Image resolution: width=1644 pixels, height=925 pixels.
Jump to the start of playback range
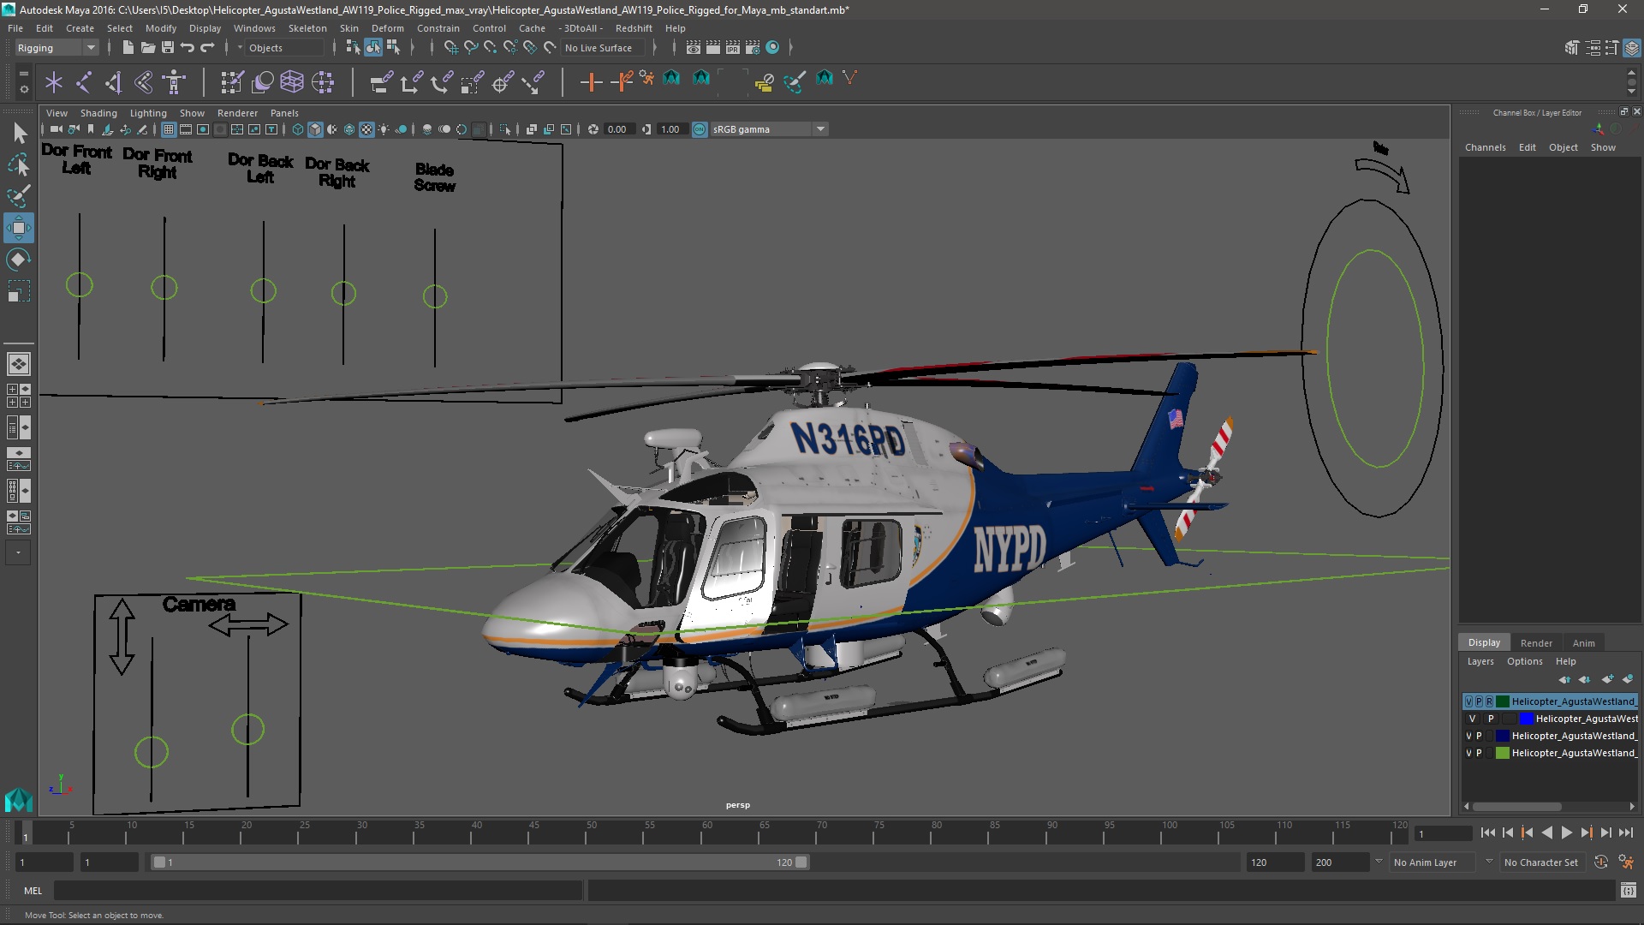point(1487,832)
